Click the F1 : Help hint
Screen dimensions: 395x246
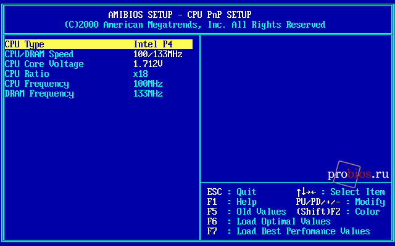232,202
